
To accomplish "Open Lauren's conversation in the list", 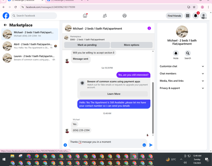I will coord(30,58).
